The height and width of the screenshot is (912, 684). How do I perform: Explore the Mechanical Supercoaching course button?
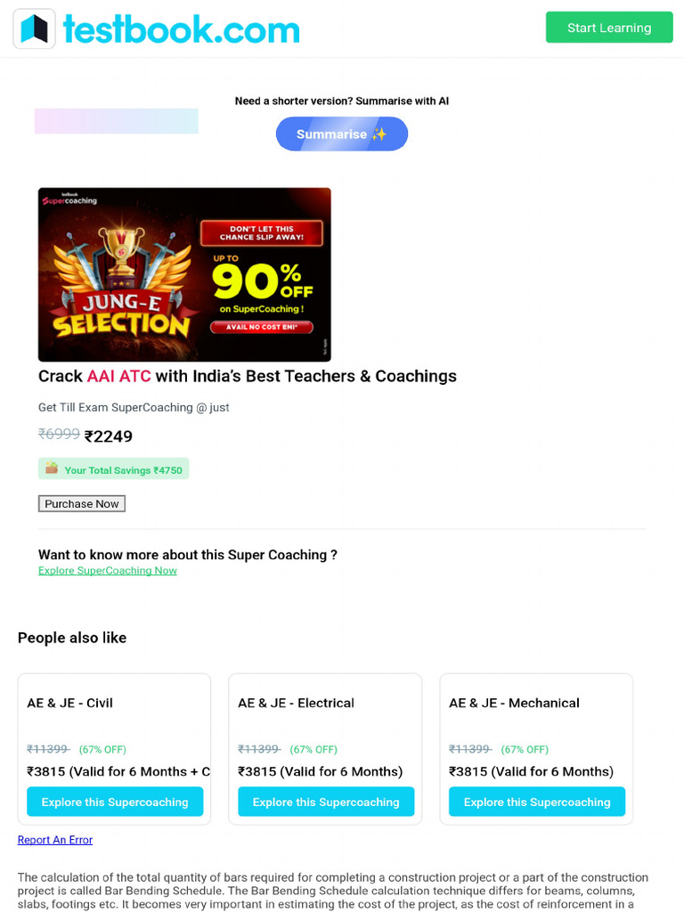[537, 802]
